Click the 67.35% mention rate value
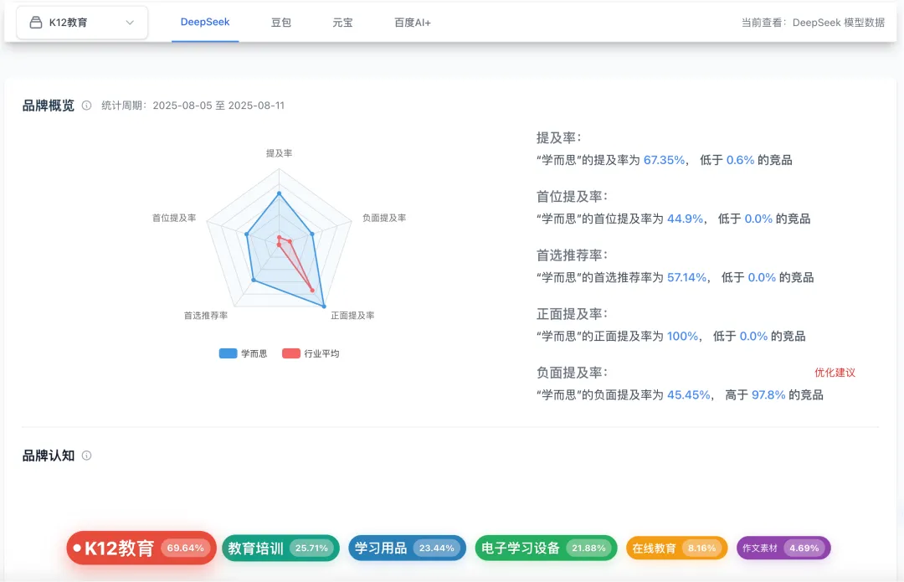Image resolution: width=904 pixels, height=582 pixels. [x=664, y=160]
